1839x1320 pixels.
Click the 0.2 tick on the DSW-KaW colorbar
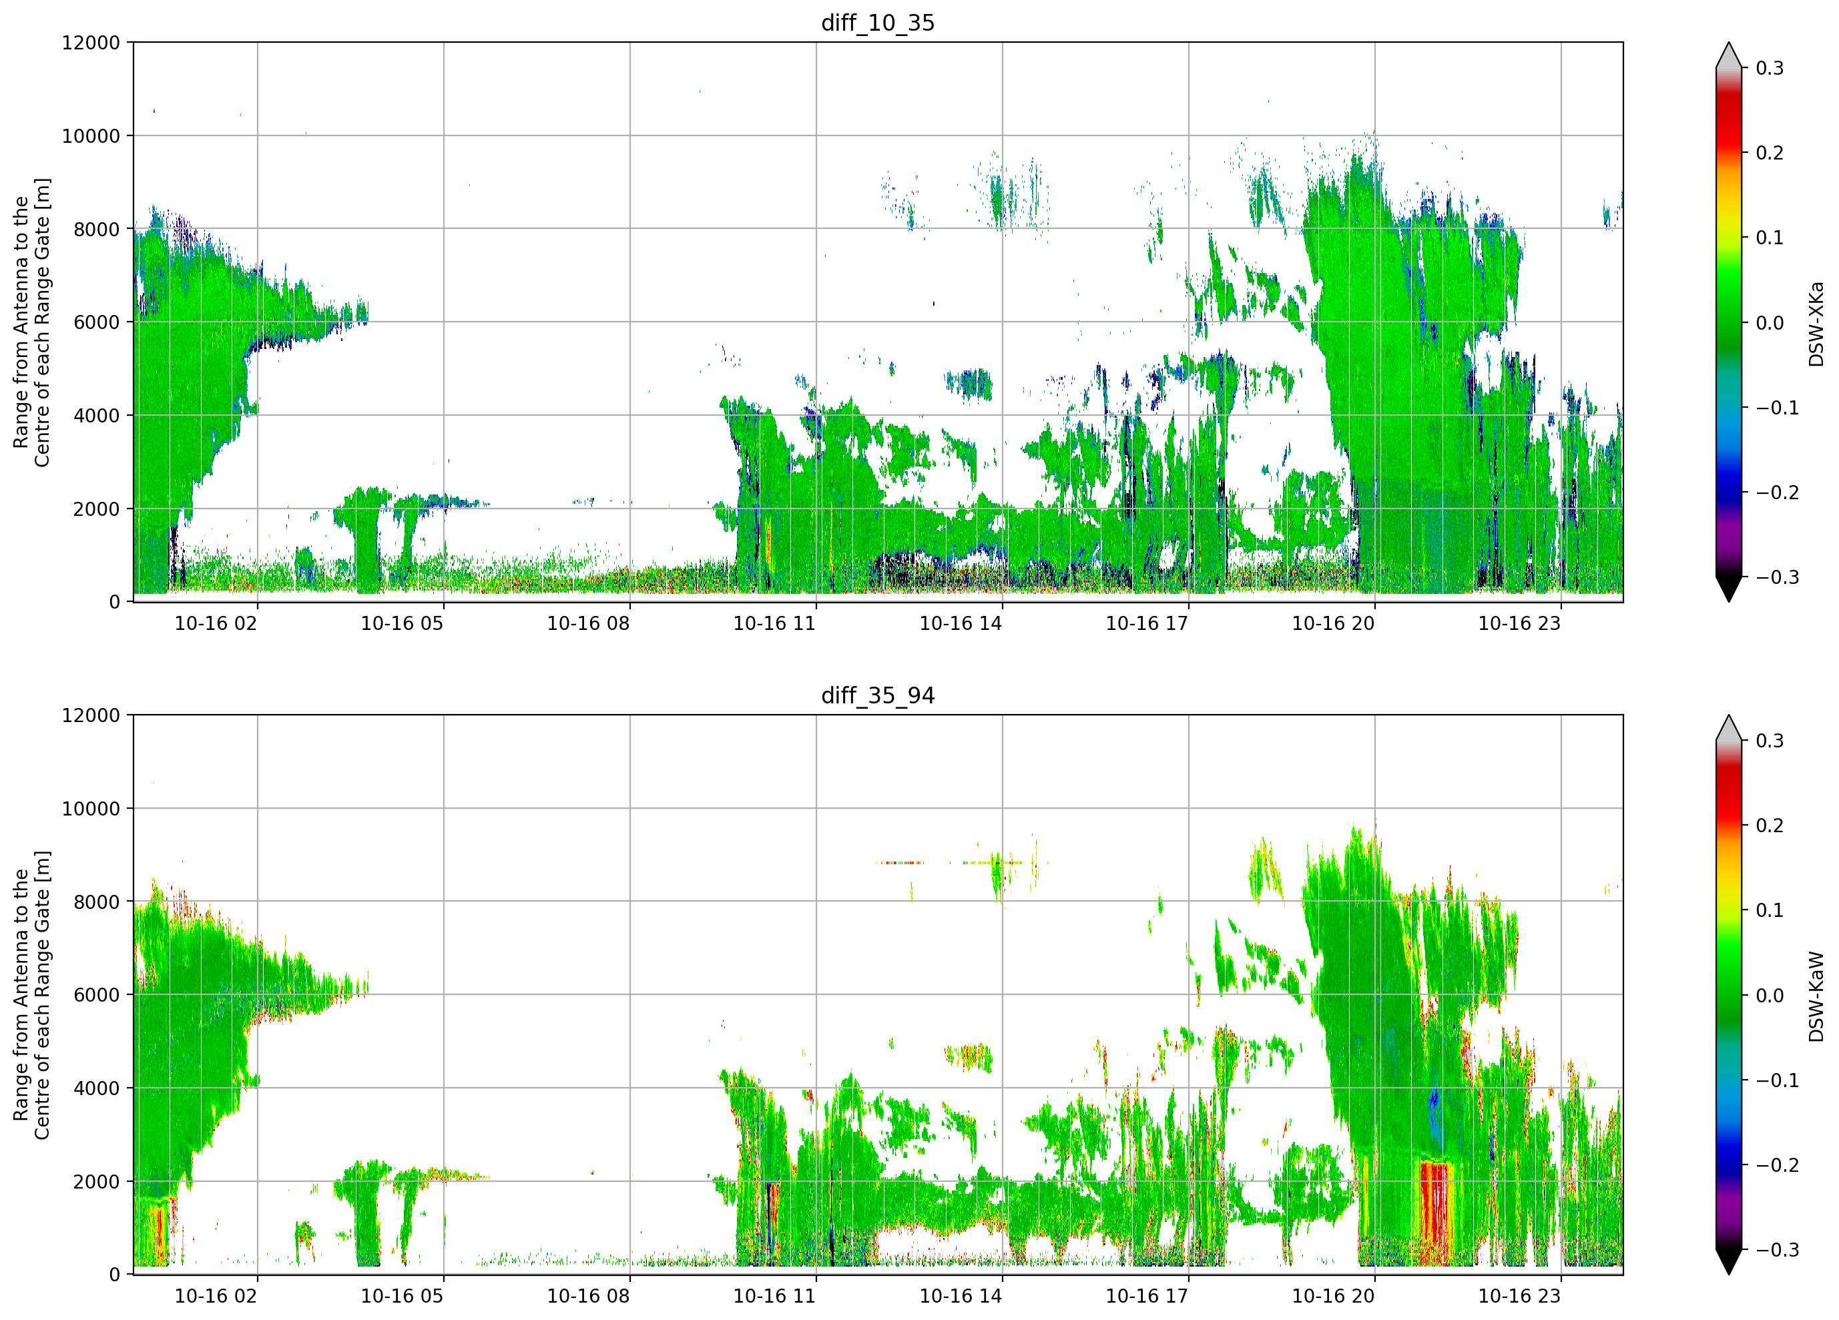[1770, 826]
